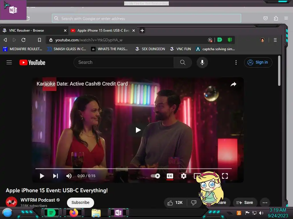The width and height of the screenshot is (293, 219).
Task: Subscribe to WVFRM Podcast
Action: (x=80, y=202)
